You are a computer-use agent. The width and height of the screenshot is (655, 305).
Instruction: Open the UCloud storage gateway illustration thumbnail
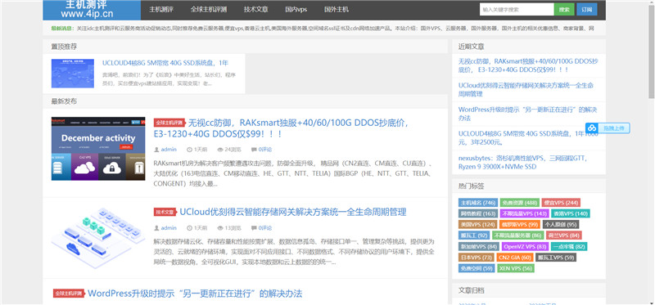click(98, 238)
